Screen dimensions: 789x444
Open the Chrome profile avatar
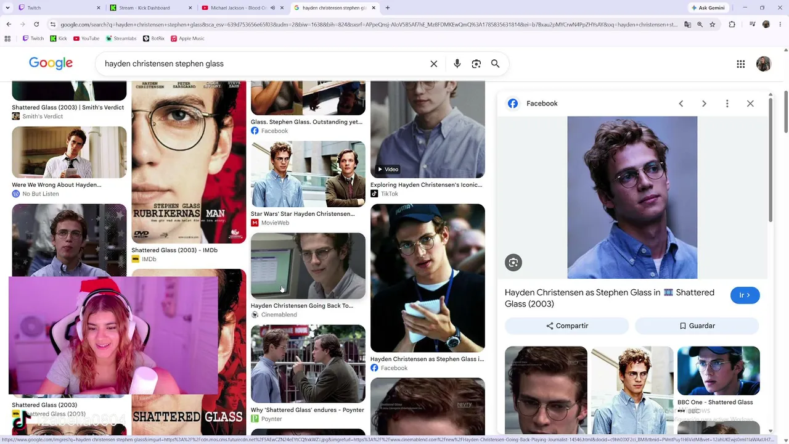point(766,25)
